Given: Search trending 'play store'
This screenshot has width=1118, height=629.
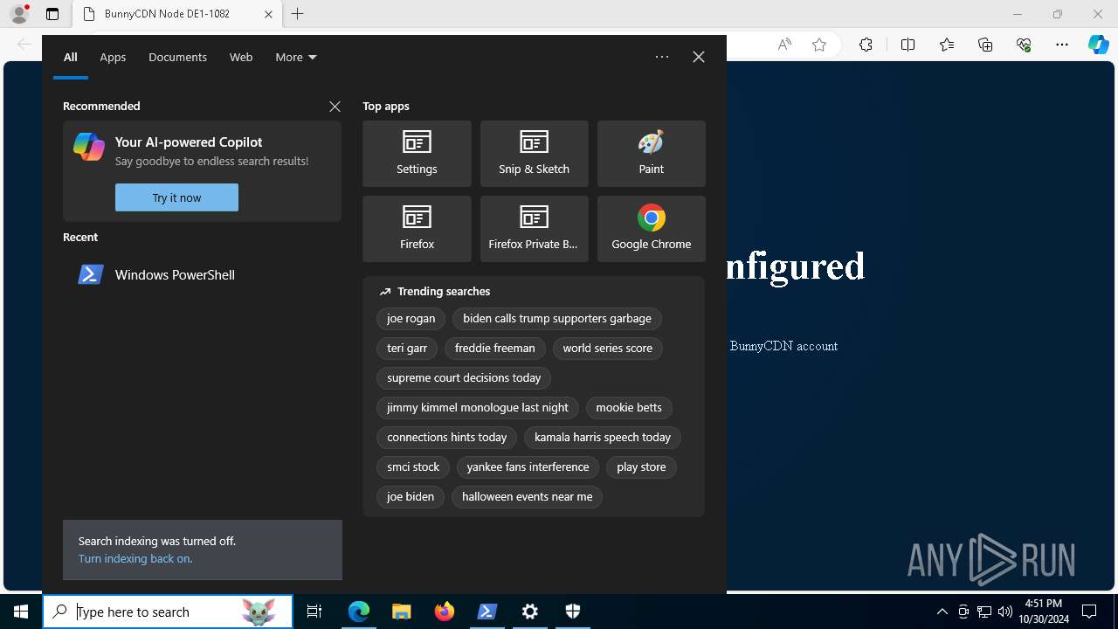Looking at the screenshot, I should point(641,467).
